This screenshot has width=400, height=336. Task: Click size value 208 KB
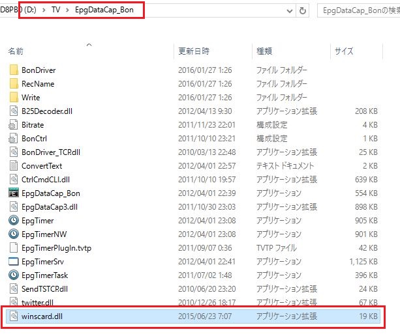tap(366, 111)
